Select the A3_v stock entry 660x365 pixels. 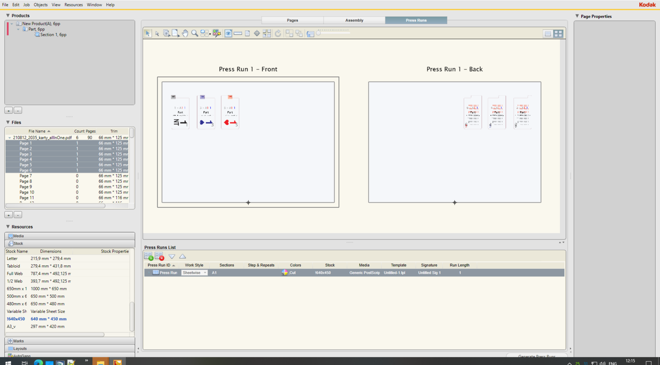click(67, 326)
